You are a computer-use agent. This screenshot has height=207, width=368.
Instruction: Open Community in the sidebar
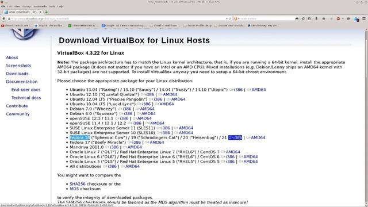[18, 114]
